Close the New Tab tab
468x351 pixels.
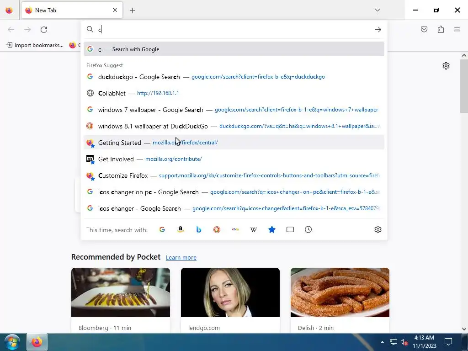click(x=115, y=10)
